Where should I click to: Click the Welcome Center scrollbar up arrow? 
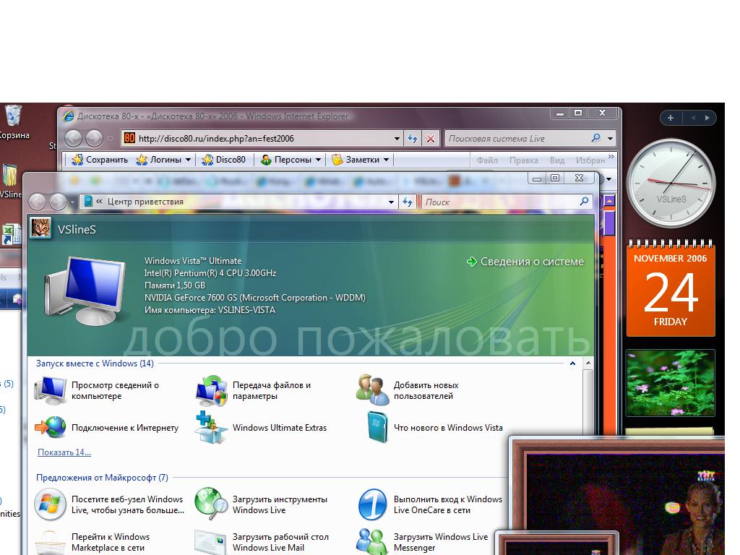588,363
